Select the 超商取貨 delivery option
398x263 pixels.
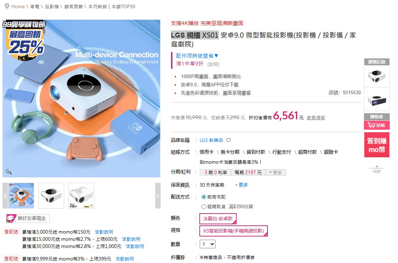(x=204, y=206)
